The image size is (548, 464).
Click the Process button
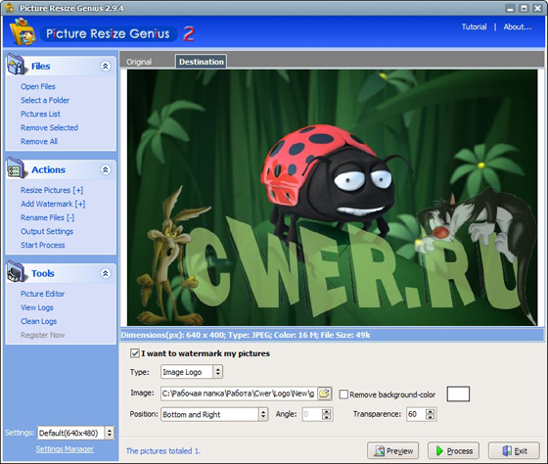point(453,450)
